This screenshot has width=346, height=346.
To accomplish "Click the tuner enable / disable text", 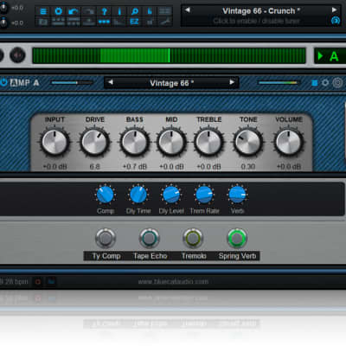I will tap(256, 21).
